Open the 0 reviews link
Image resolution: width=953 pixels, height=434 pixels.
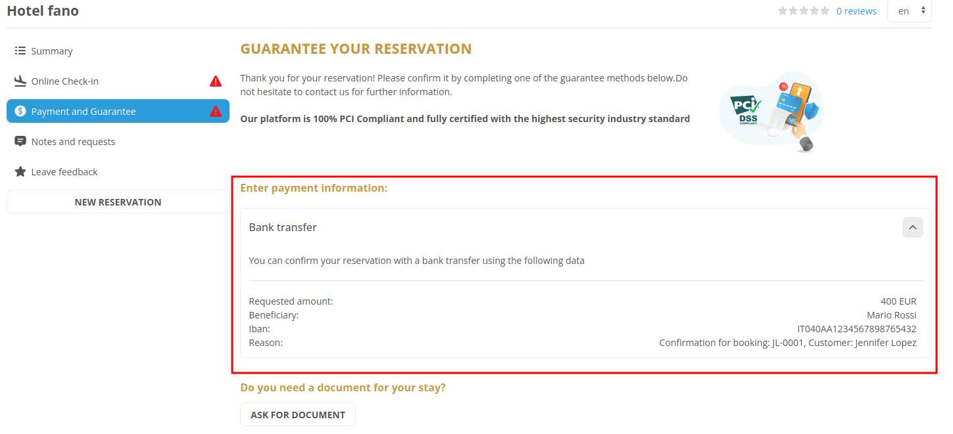[856, 11]
